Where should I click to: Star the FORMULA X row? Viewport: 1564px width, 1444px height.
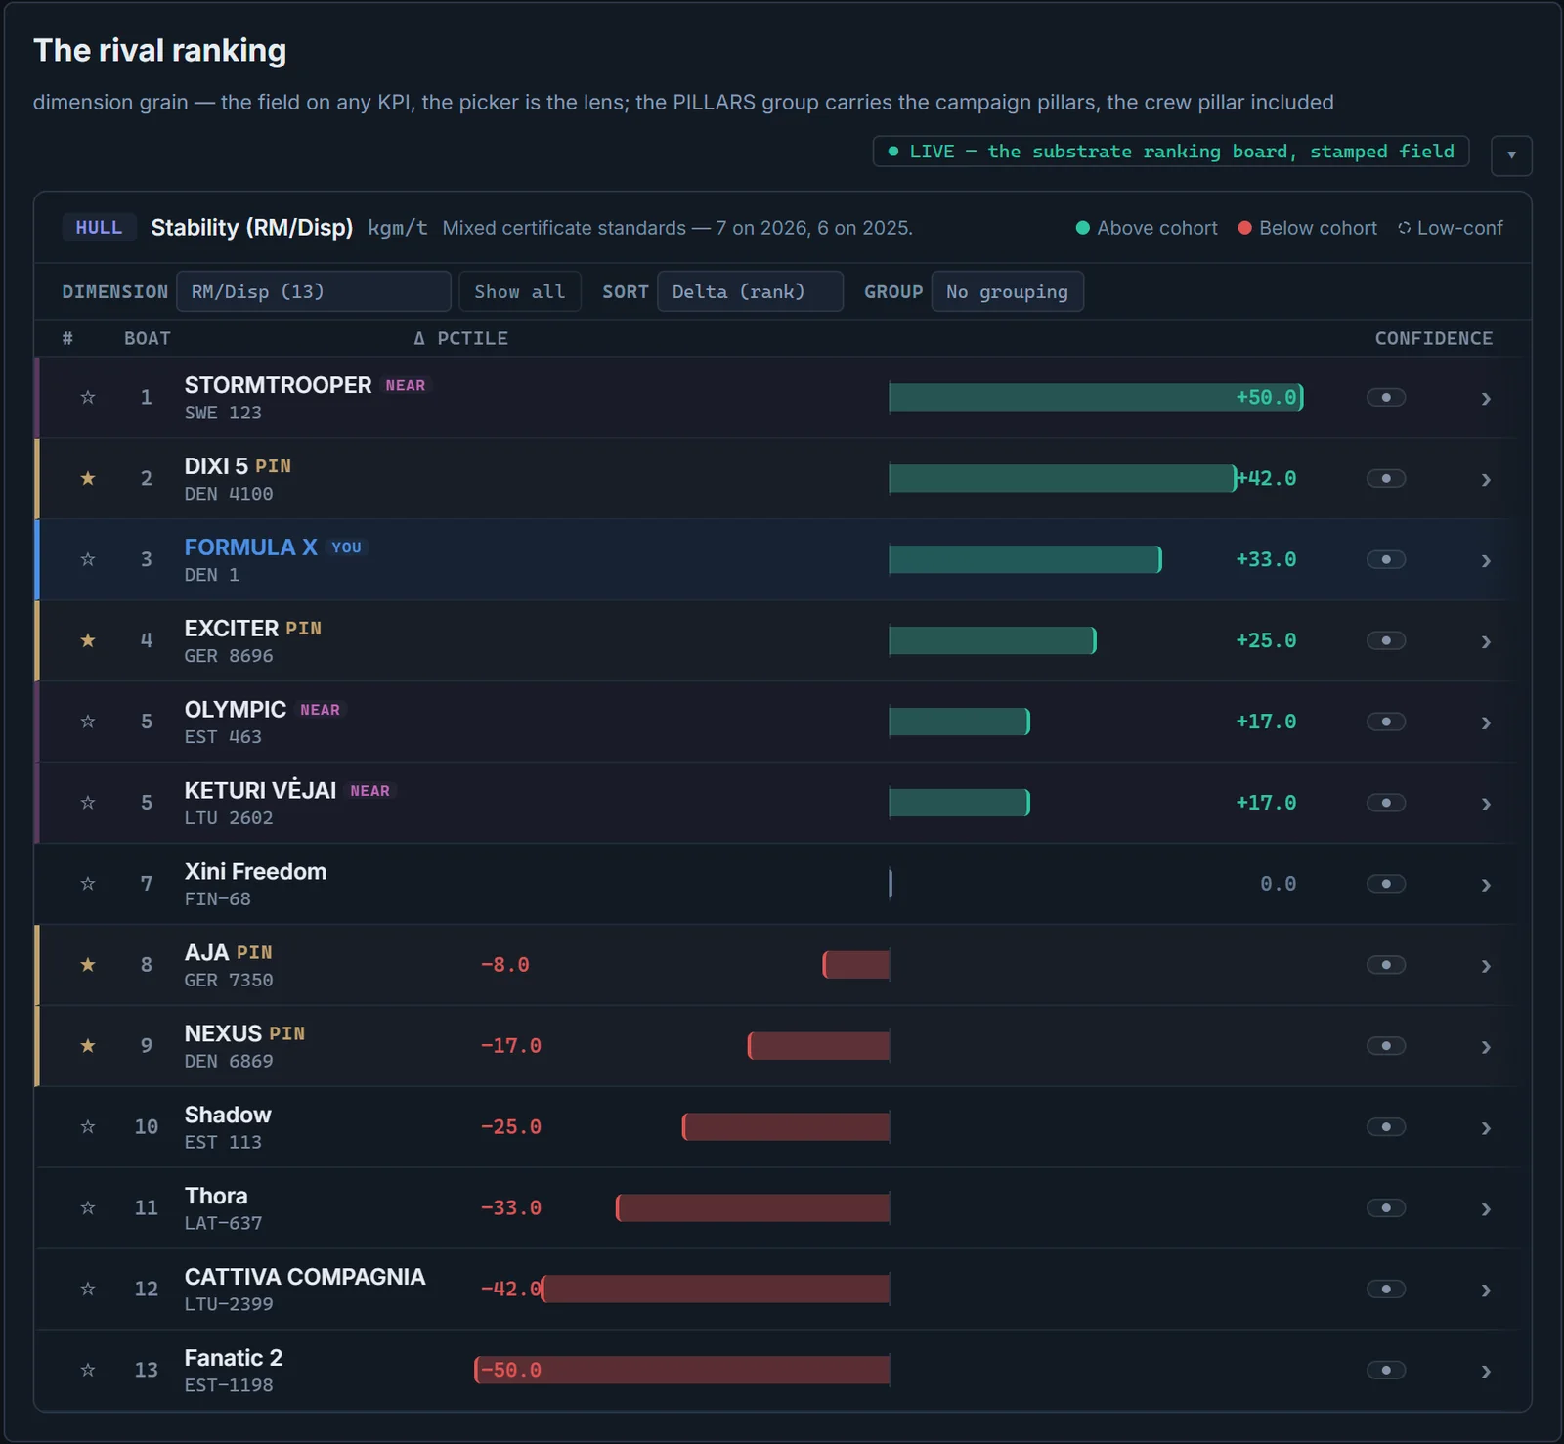pyautogui.click(x=88, y=559)
